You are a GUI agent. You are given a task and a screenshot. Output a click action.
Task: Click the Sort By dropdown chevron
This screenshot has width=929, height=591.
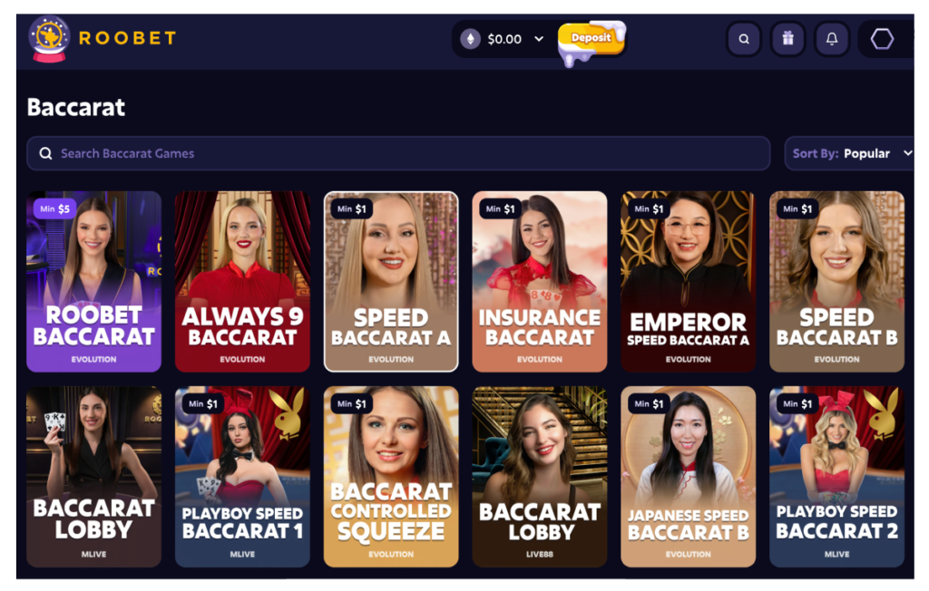(907, 153)
